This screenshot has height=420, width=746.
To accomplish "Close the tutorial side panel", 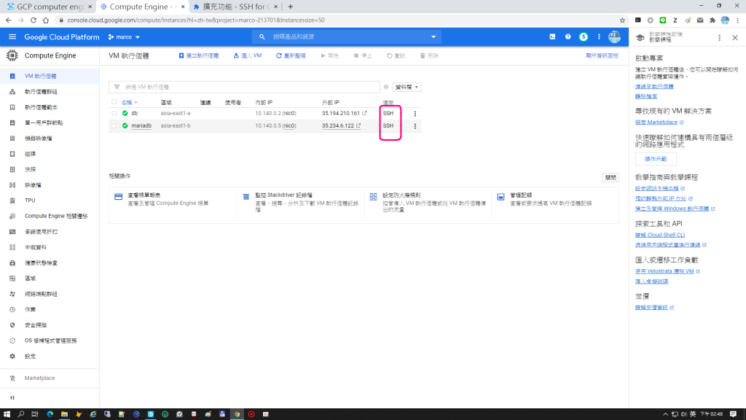I will [x=735, y=38].
